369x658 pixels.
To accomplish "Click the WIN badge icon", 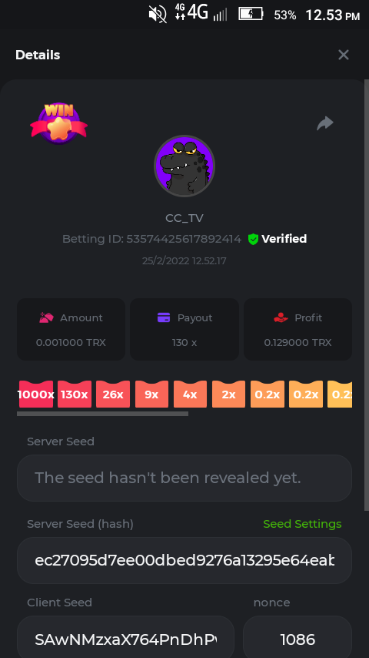I will (x=58, y=123).
